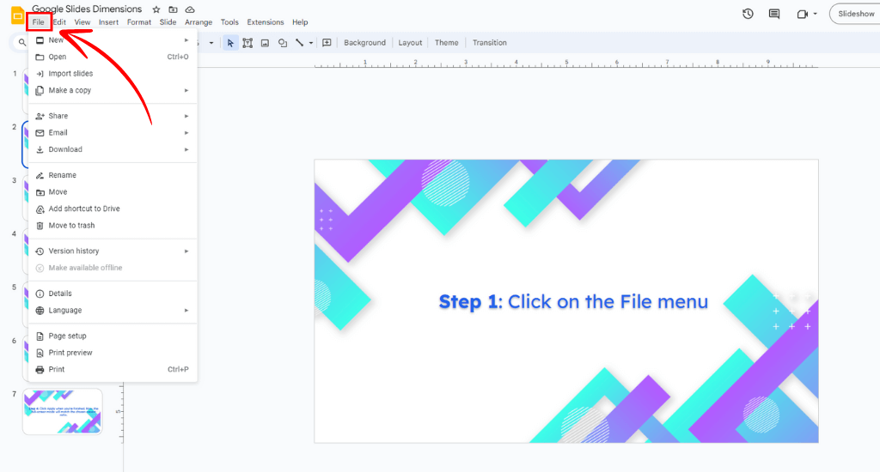Click the Transition button in toolbar
Screen dimensions: 880x472
(489, 43)
